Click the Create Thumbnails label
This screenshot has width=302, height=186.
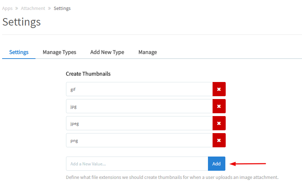coord(88,74)
